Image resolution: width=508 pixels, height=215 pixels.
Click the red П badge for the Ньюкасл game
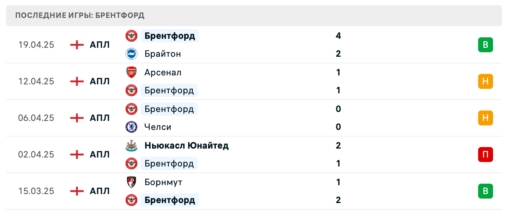(486, 155)
